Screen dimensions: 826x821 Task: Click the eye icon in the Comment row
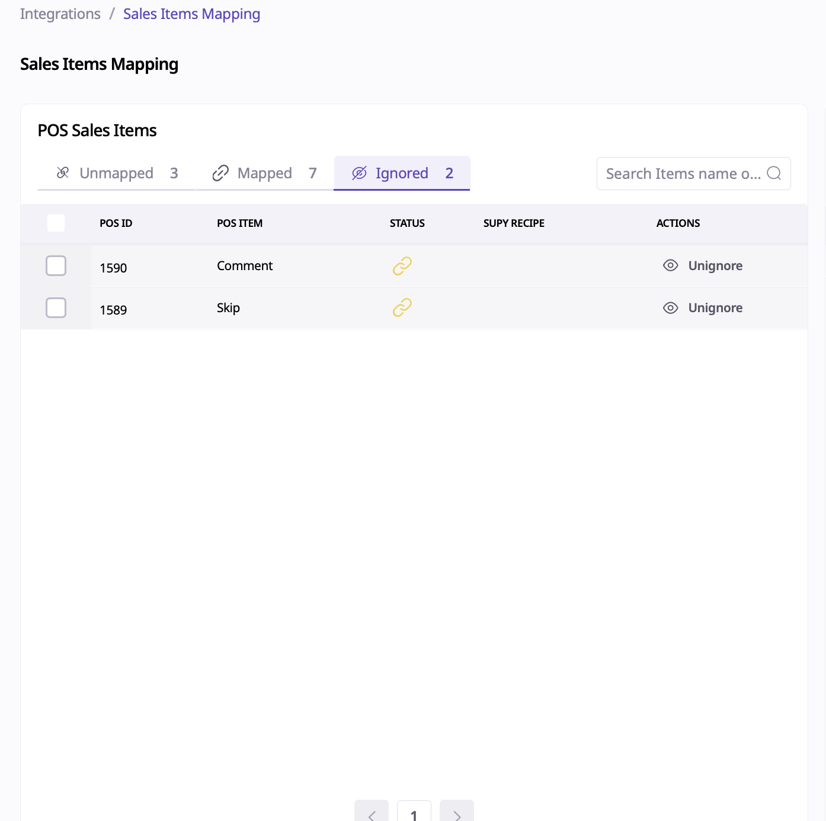[x=670, y=265]
